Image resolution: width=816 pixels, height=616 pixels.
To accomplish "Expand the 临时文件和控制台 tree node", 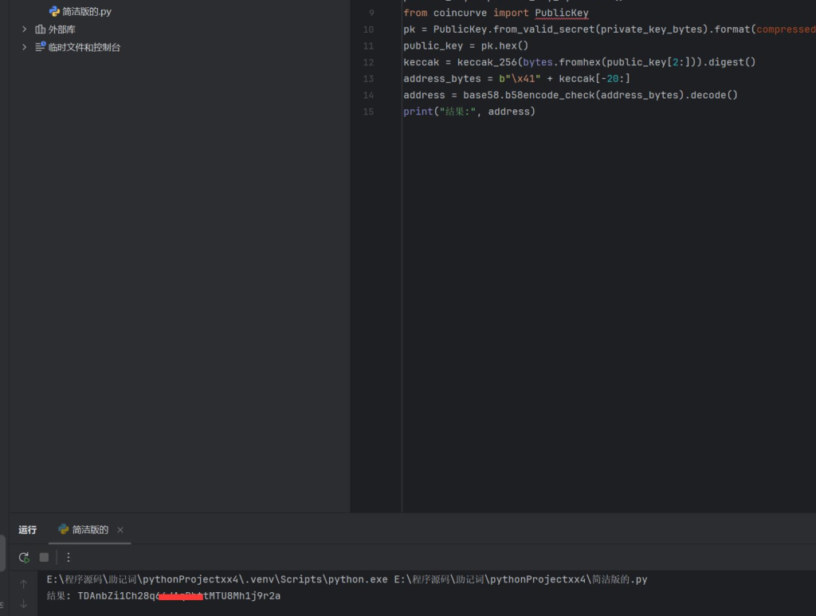I will pos(24,47).
